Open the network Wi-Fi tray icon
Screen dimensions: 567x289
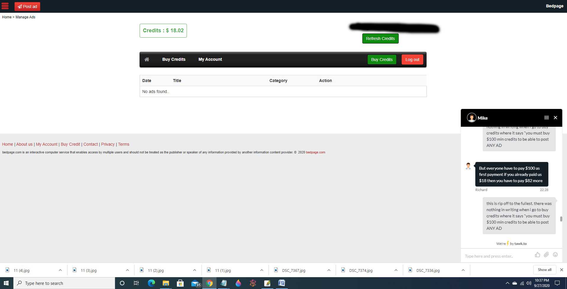click(x=522, y=283)
